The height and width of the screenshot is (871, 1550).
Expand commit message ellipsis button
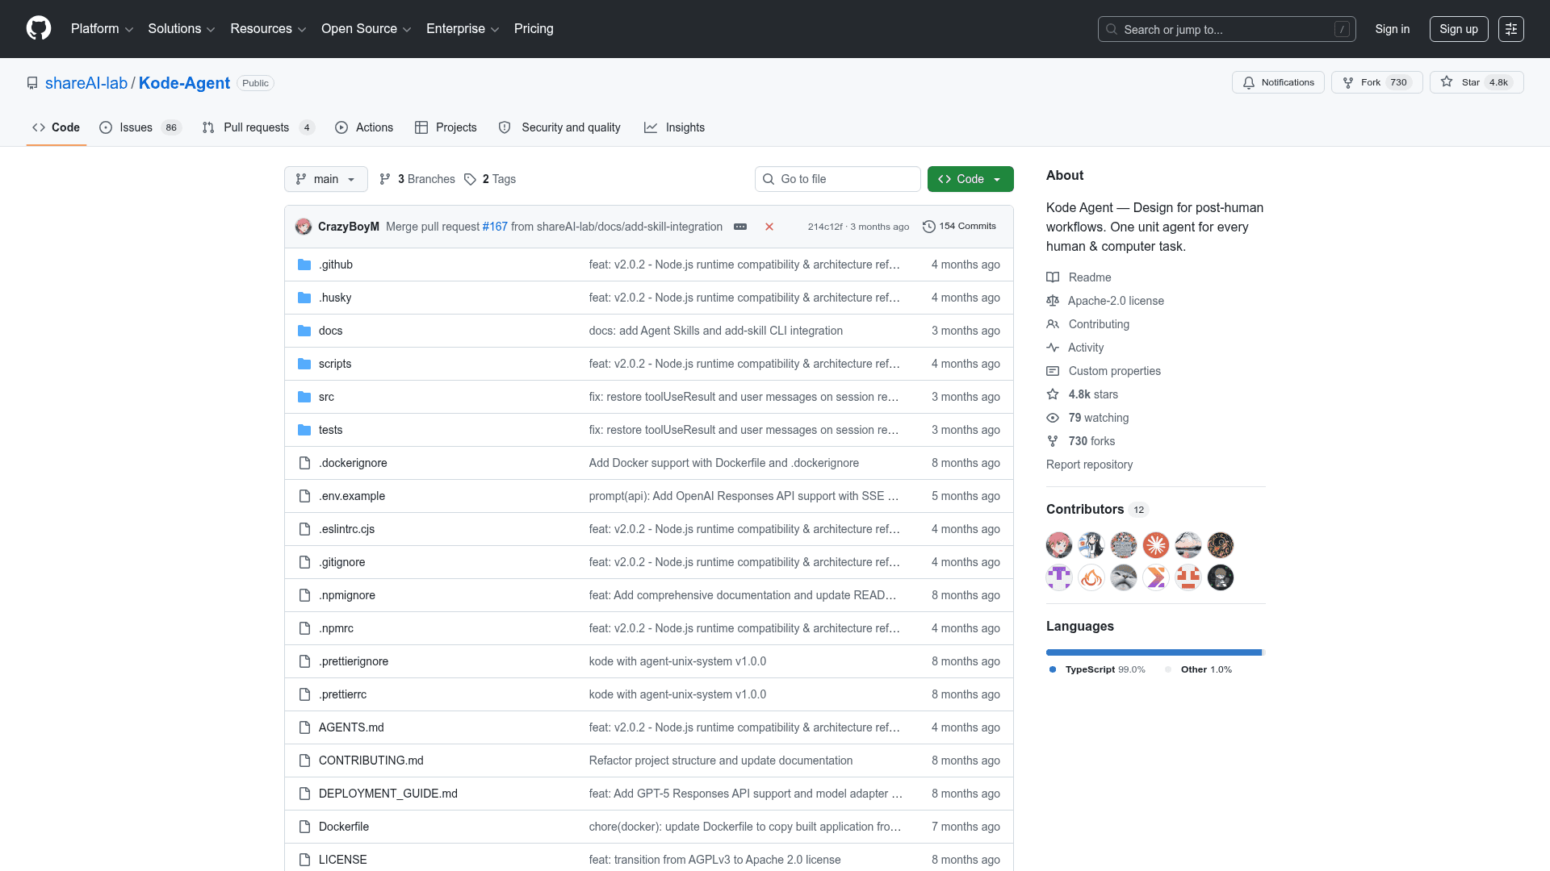point(740,227)
